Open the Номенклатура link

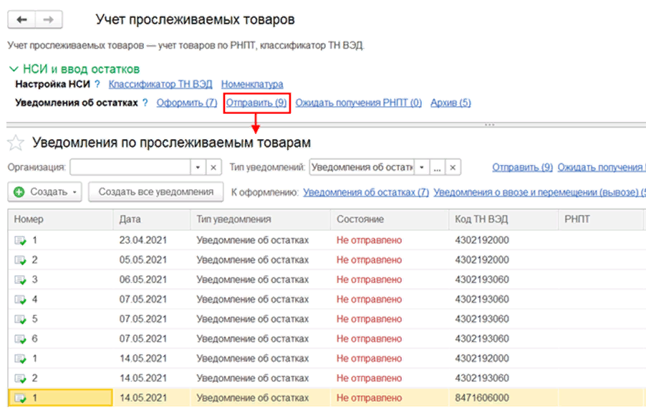[252, 85]
